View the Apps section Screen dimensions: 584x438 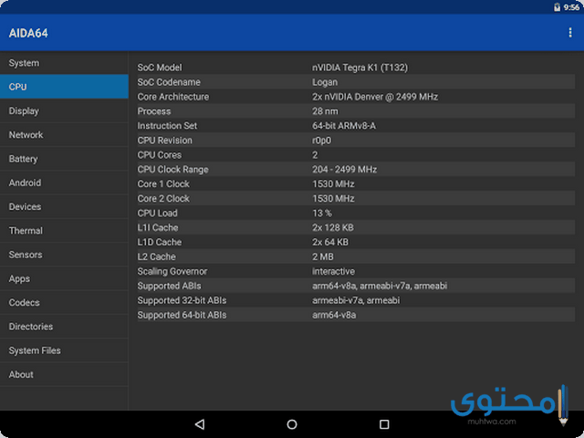click(64, 278)
